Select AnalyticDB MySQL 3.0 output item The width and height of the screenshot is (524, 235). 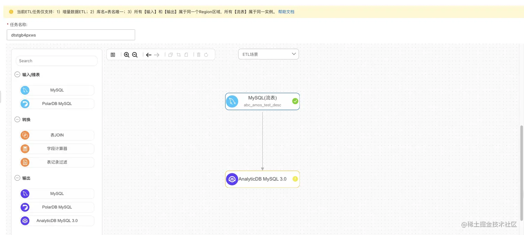tap(57, 221)
